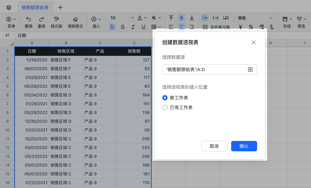Select wrap text mode icon

pyautogui.click(x=226, y=18)
